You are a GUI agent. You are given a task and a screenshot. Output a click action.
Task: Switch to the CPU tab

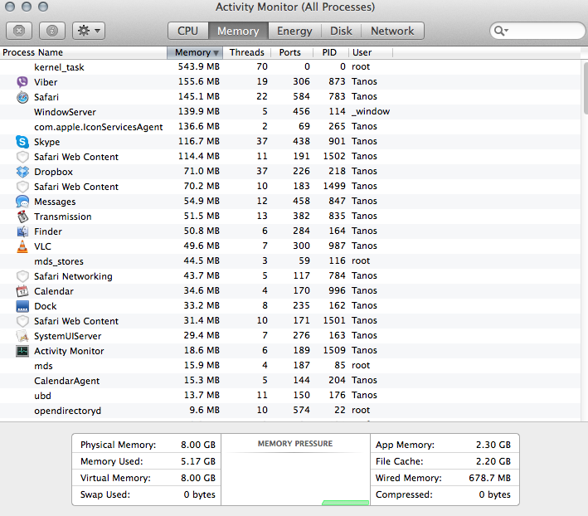point(188,31)
